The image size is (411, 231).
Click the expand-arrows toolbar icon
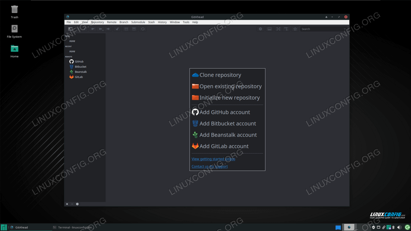(278, 29)
